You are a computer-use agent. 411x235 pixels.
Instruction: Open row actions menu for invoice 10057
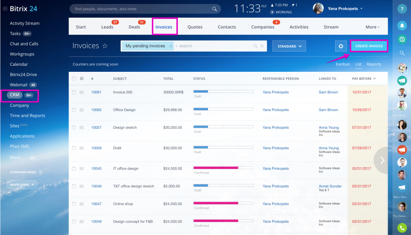pos(81,128)
